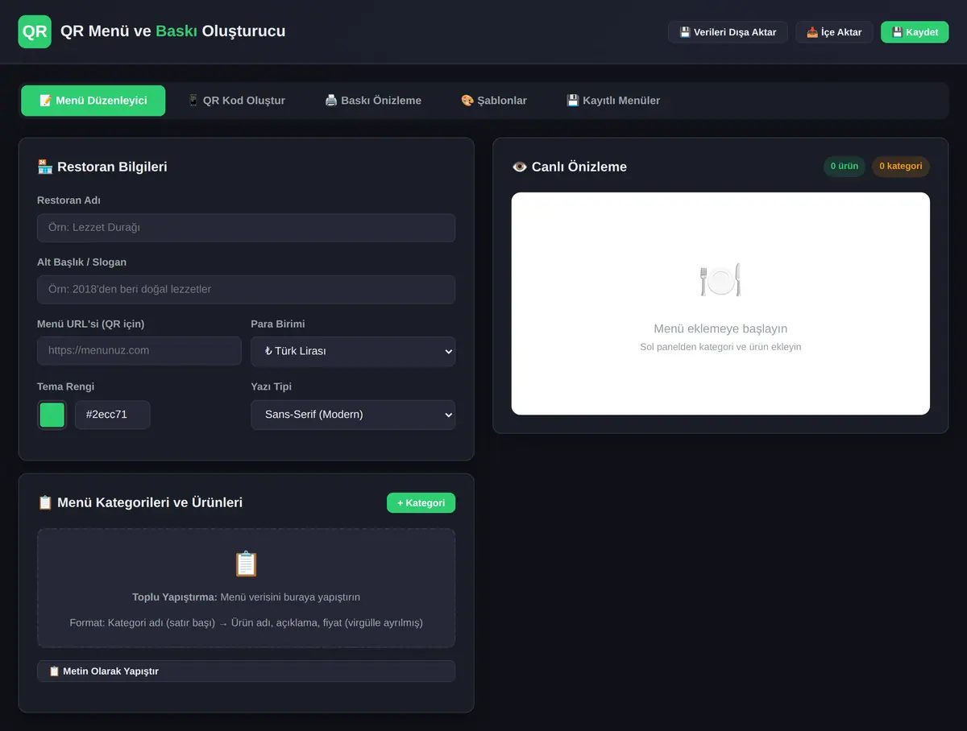
Task: Select the Şablonlar tab
Action: [x=494, y=101]
